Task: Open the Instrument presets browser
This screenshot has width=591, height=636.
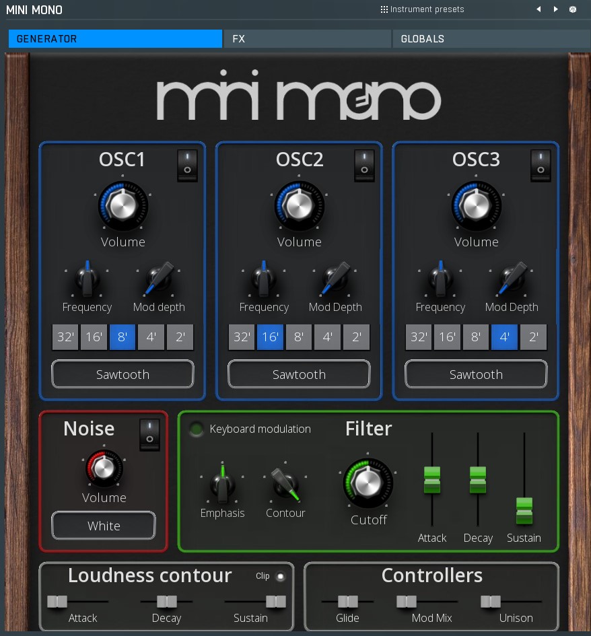Action: [422, 9]
